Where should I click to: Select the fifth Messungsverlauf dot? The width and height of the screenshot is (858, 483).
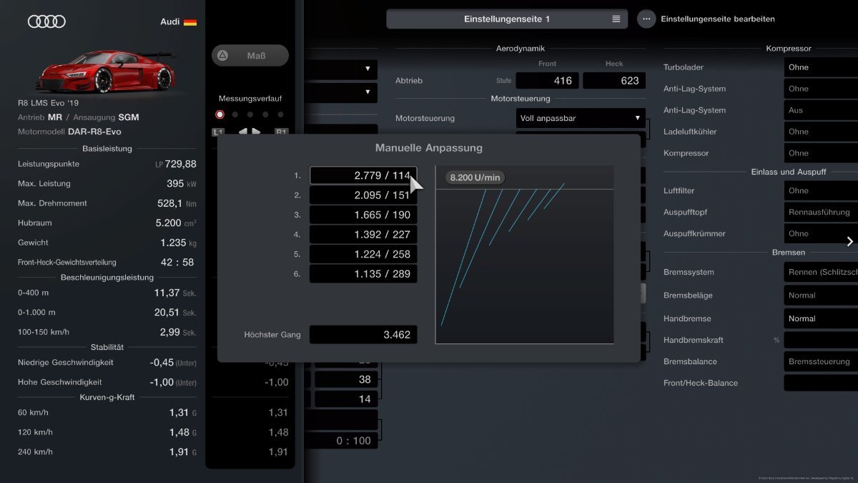pyautogui.click(x=280, y=114)
